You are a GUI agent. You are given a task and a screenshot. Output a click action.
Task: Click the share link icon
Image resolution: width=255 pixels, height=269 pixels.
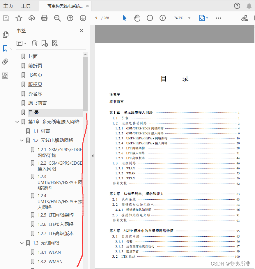coord(245,18)
